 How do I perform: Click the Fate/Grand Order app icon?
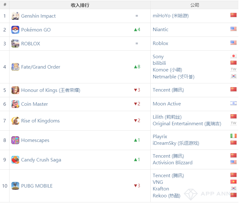click(15, 67)
